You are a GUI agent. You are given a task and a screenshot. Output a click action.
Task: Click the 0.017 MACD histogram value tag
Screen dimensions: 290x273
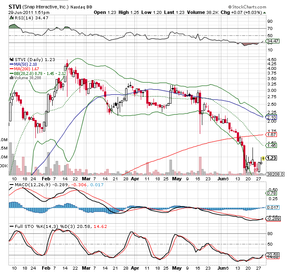tap(274, 207)
